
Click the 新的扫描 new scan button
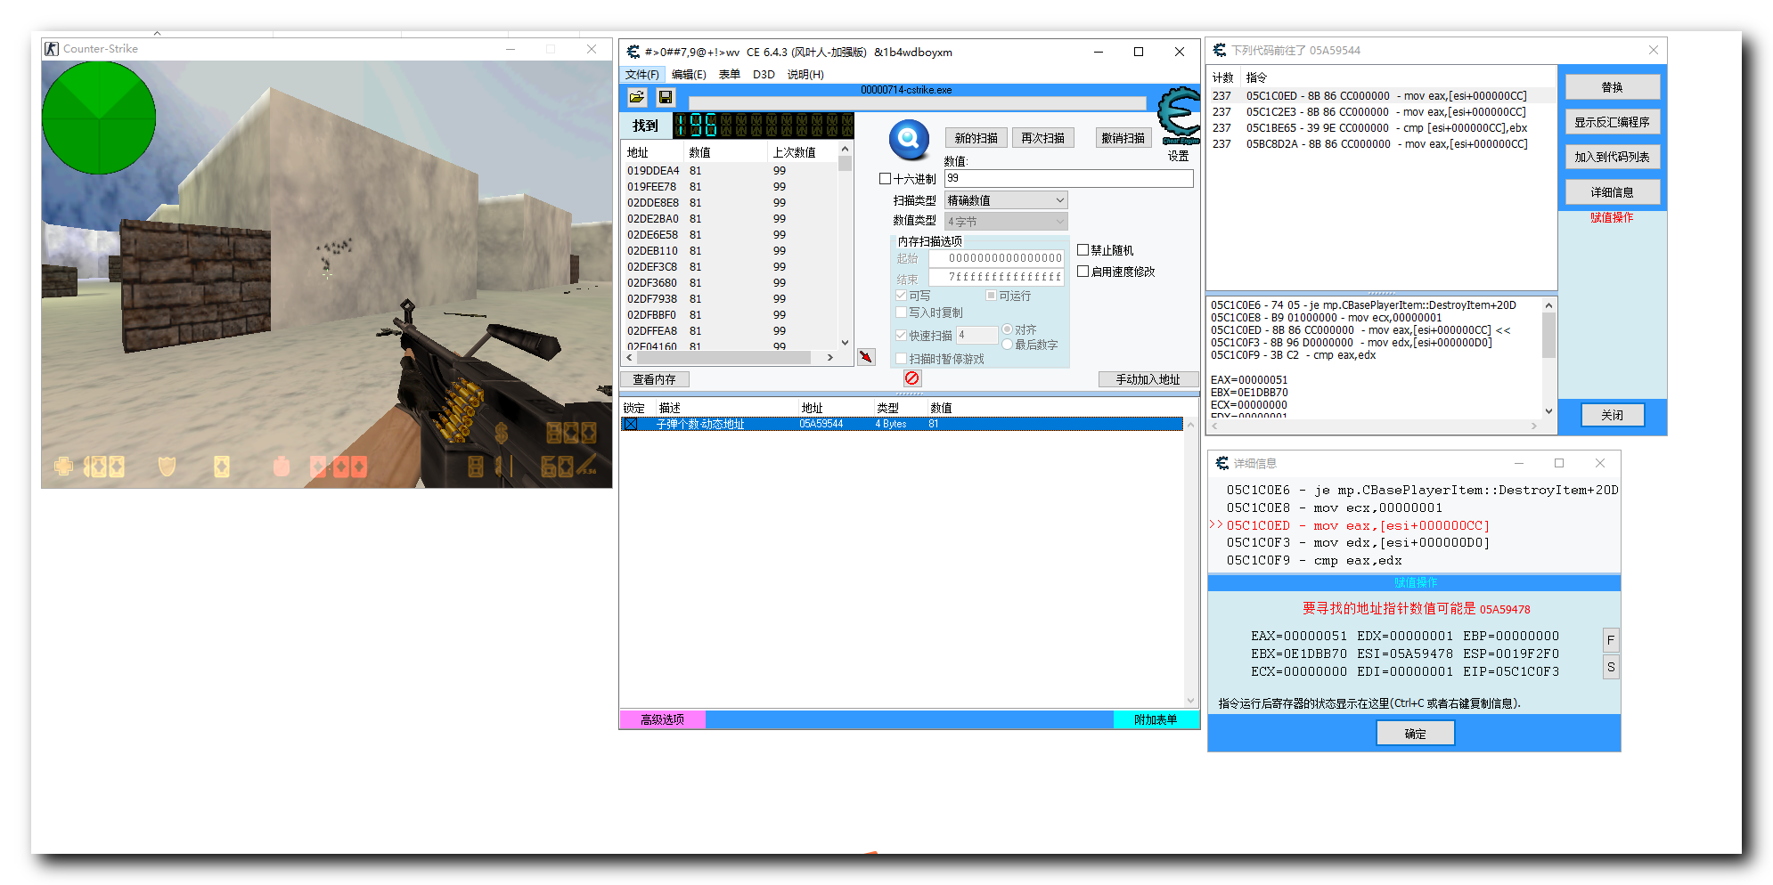pyautogui.click(x=976, y=138)
